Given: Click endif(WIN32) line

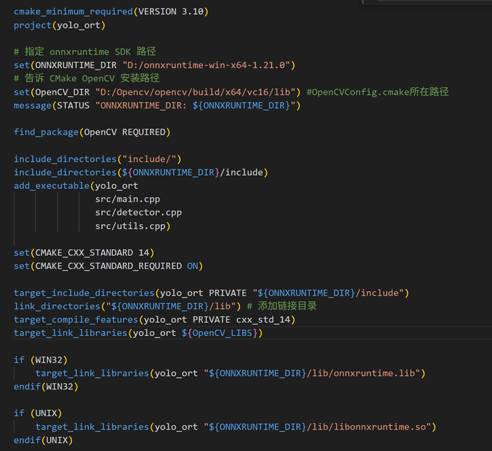Looking at the screenshot, I should (46, 387).
